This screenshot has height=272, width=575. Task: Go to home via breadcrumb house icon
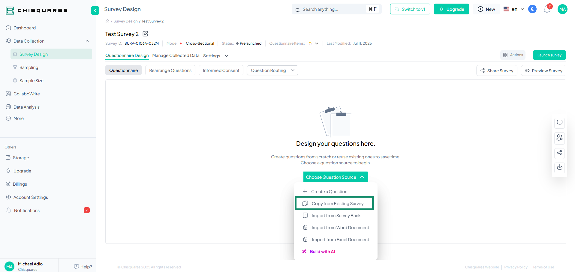(x=107, y=21)
